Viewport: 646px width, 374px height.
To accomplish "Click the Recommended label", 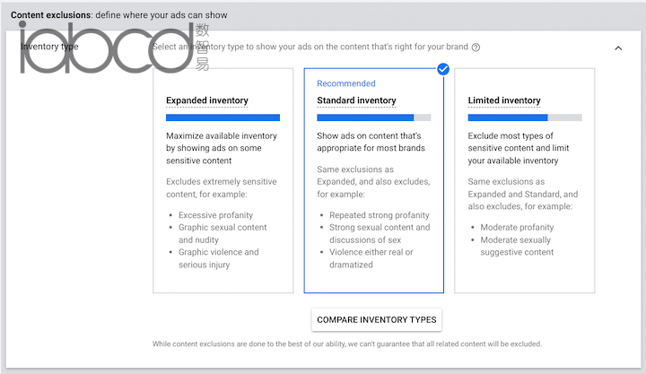I will click(346, 83).
